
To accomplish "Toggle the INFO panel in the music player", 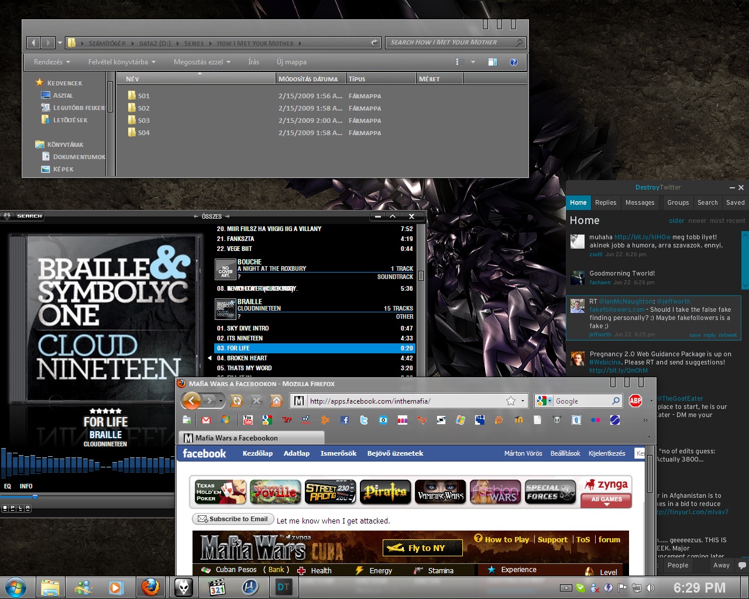I will tap(26, 486).
